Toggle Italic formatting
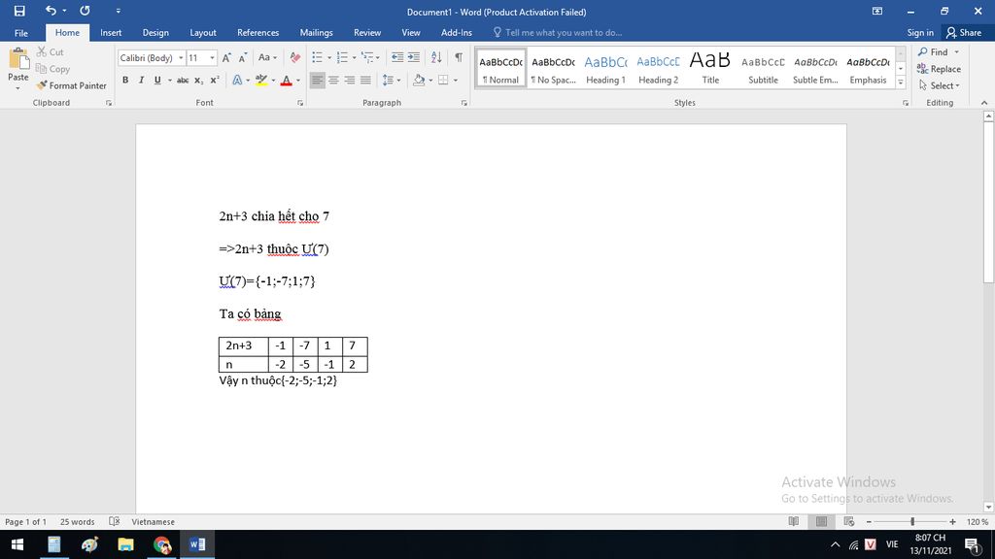995x559 pixels. click(141, 80)
